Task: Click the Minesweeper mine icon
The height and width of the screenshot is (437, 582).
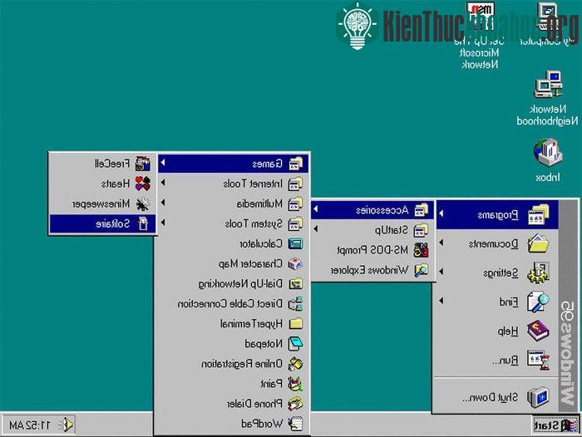Action: pyautogui.click(x=143, y=204)
